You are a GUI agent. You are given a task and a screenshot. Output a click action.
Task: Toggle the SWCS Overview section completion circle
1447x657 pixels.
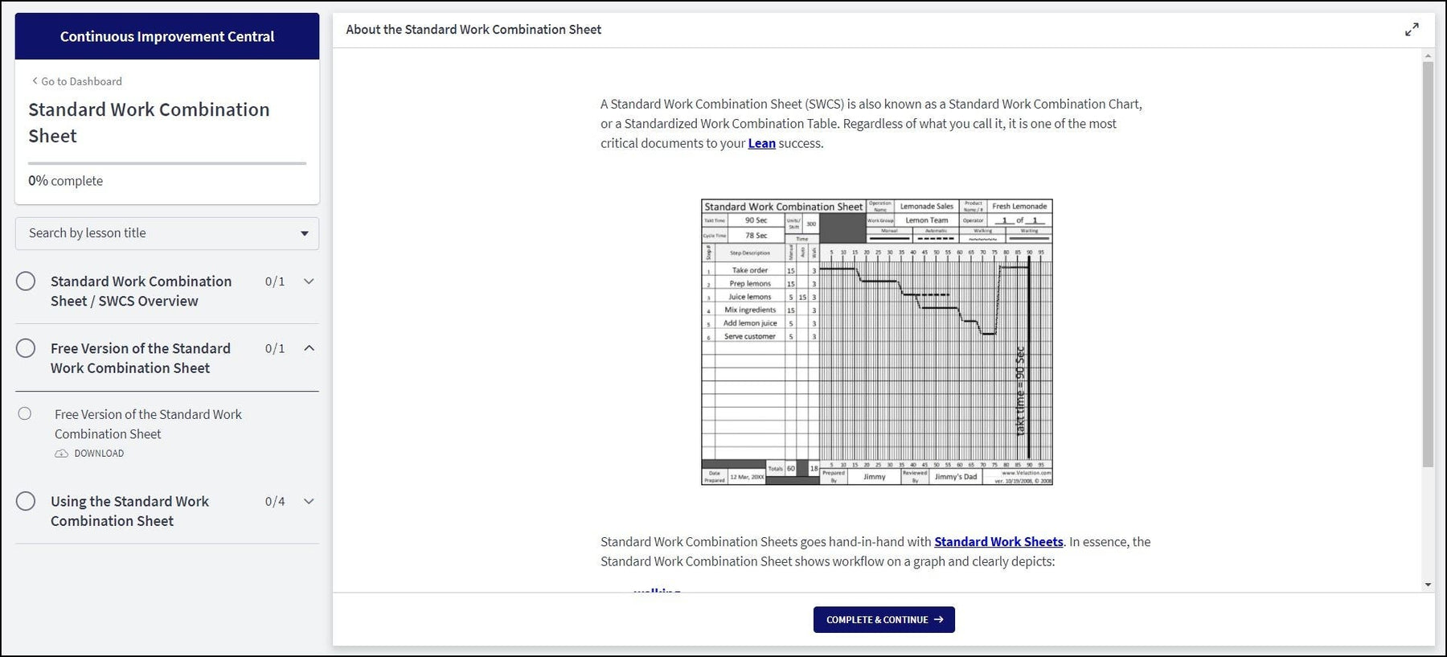pos(26,281)
